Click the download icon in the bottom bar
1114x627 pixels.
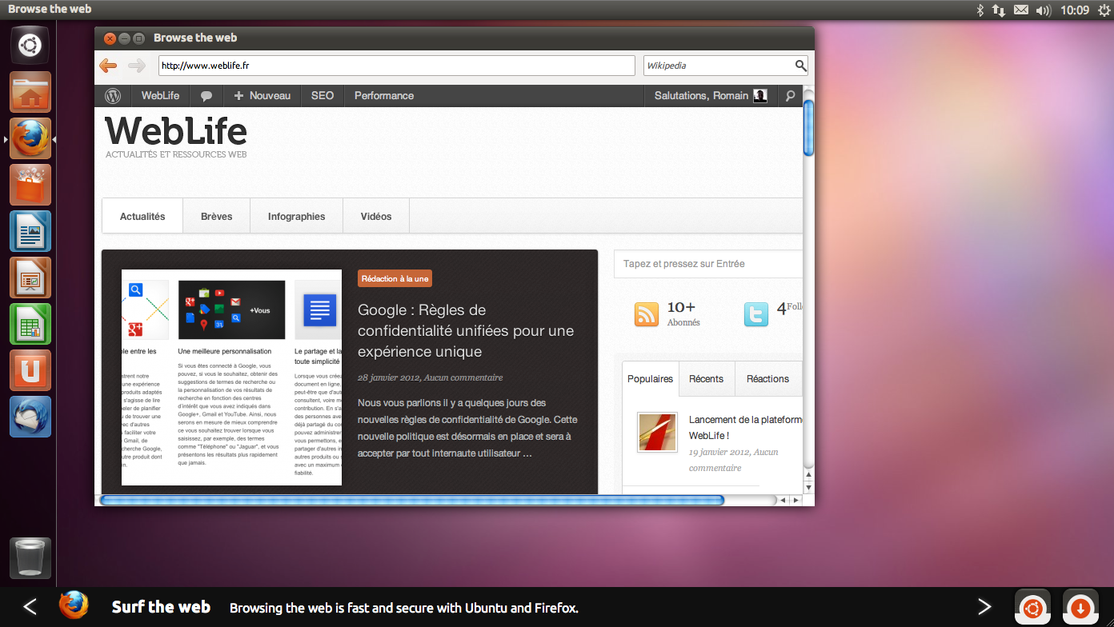point(1080,607)
